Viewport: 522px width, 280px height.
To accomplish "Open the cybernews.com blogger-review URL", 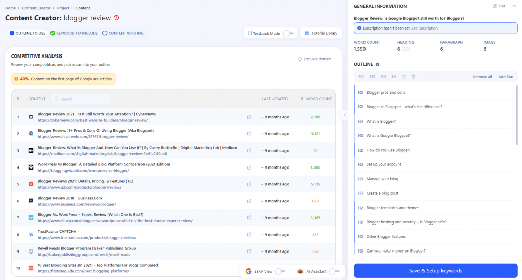I will coord(93,120).
